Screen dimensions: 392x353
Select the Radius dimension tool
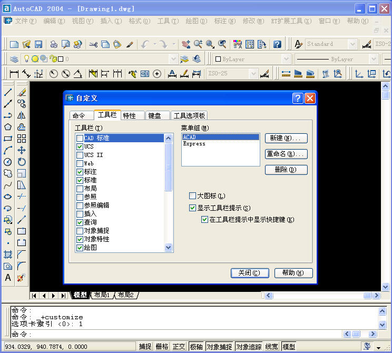tap(54, 74)
